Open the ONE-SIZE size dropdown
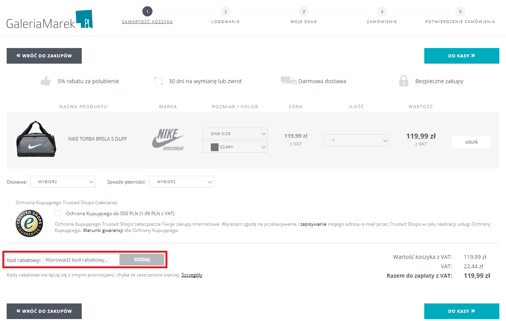506x321 pixels. click(235, 134)
